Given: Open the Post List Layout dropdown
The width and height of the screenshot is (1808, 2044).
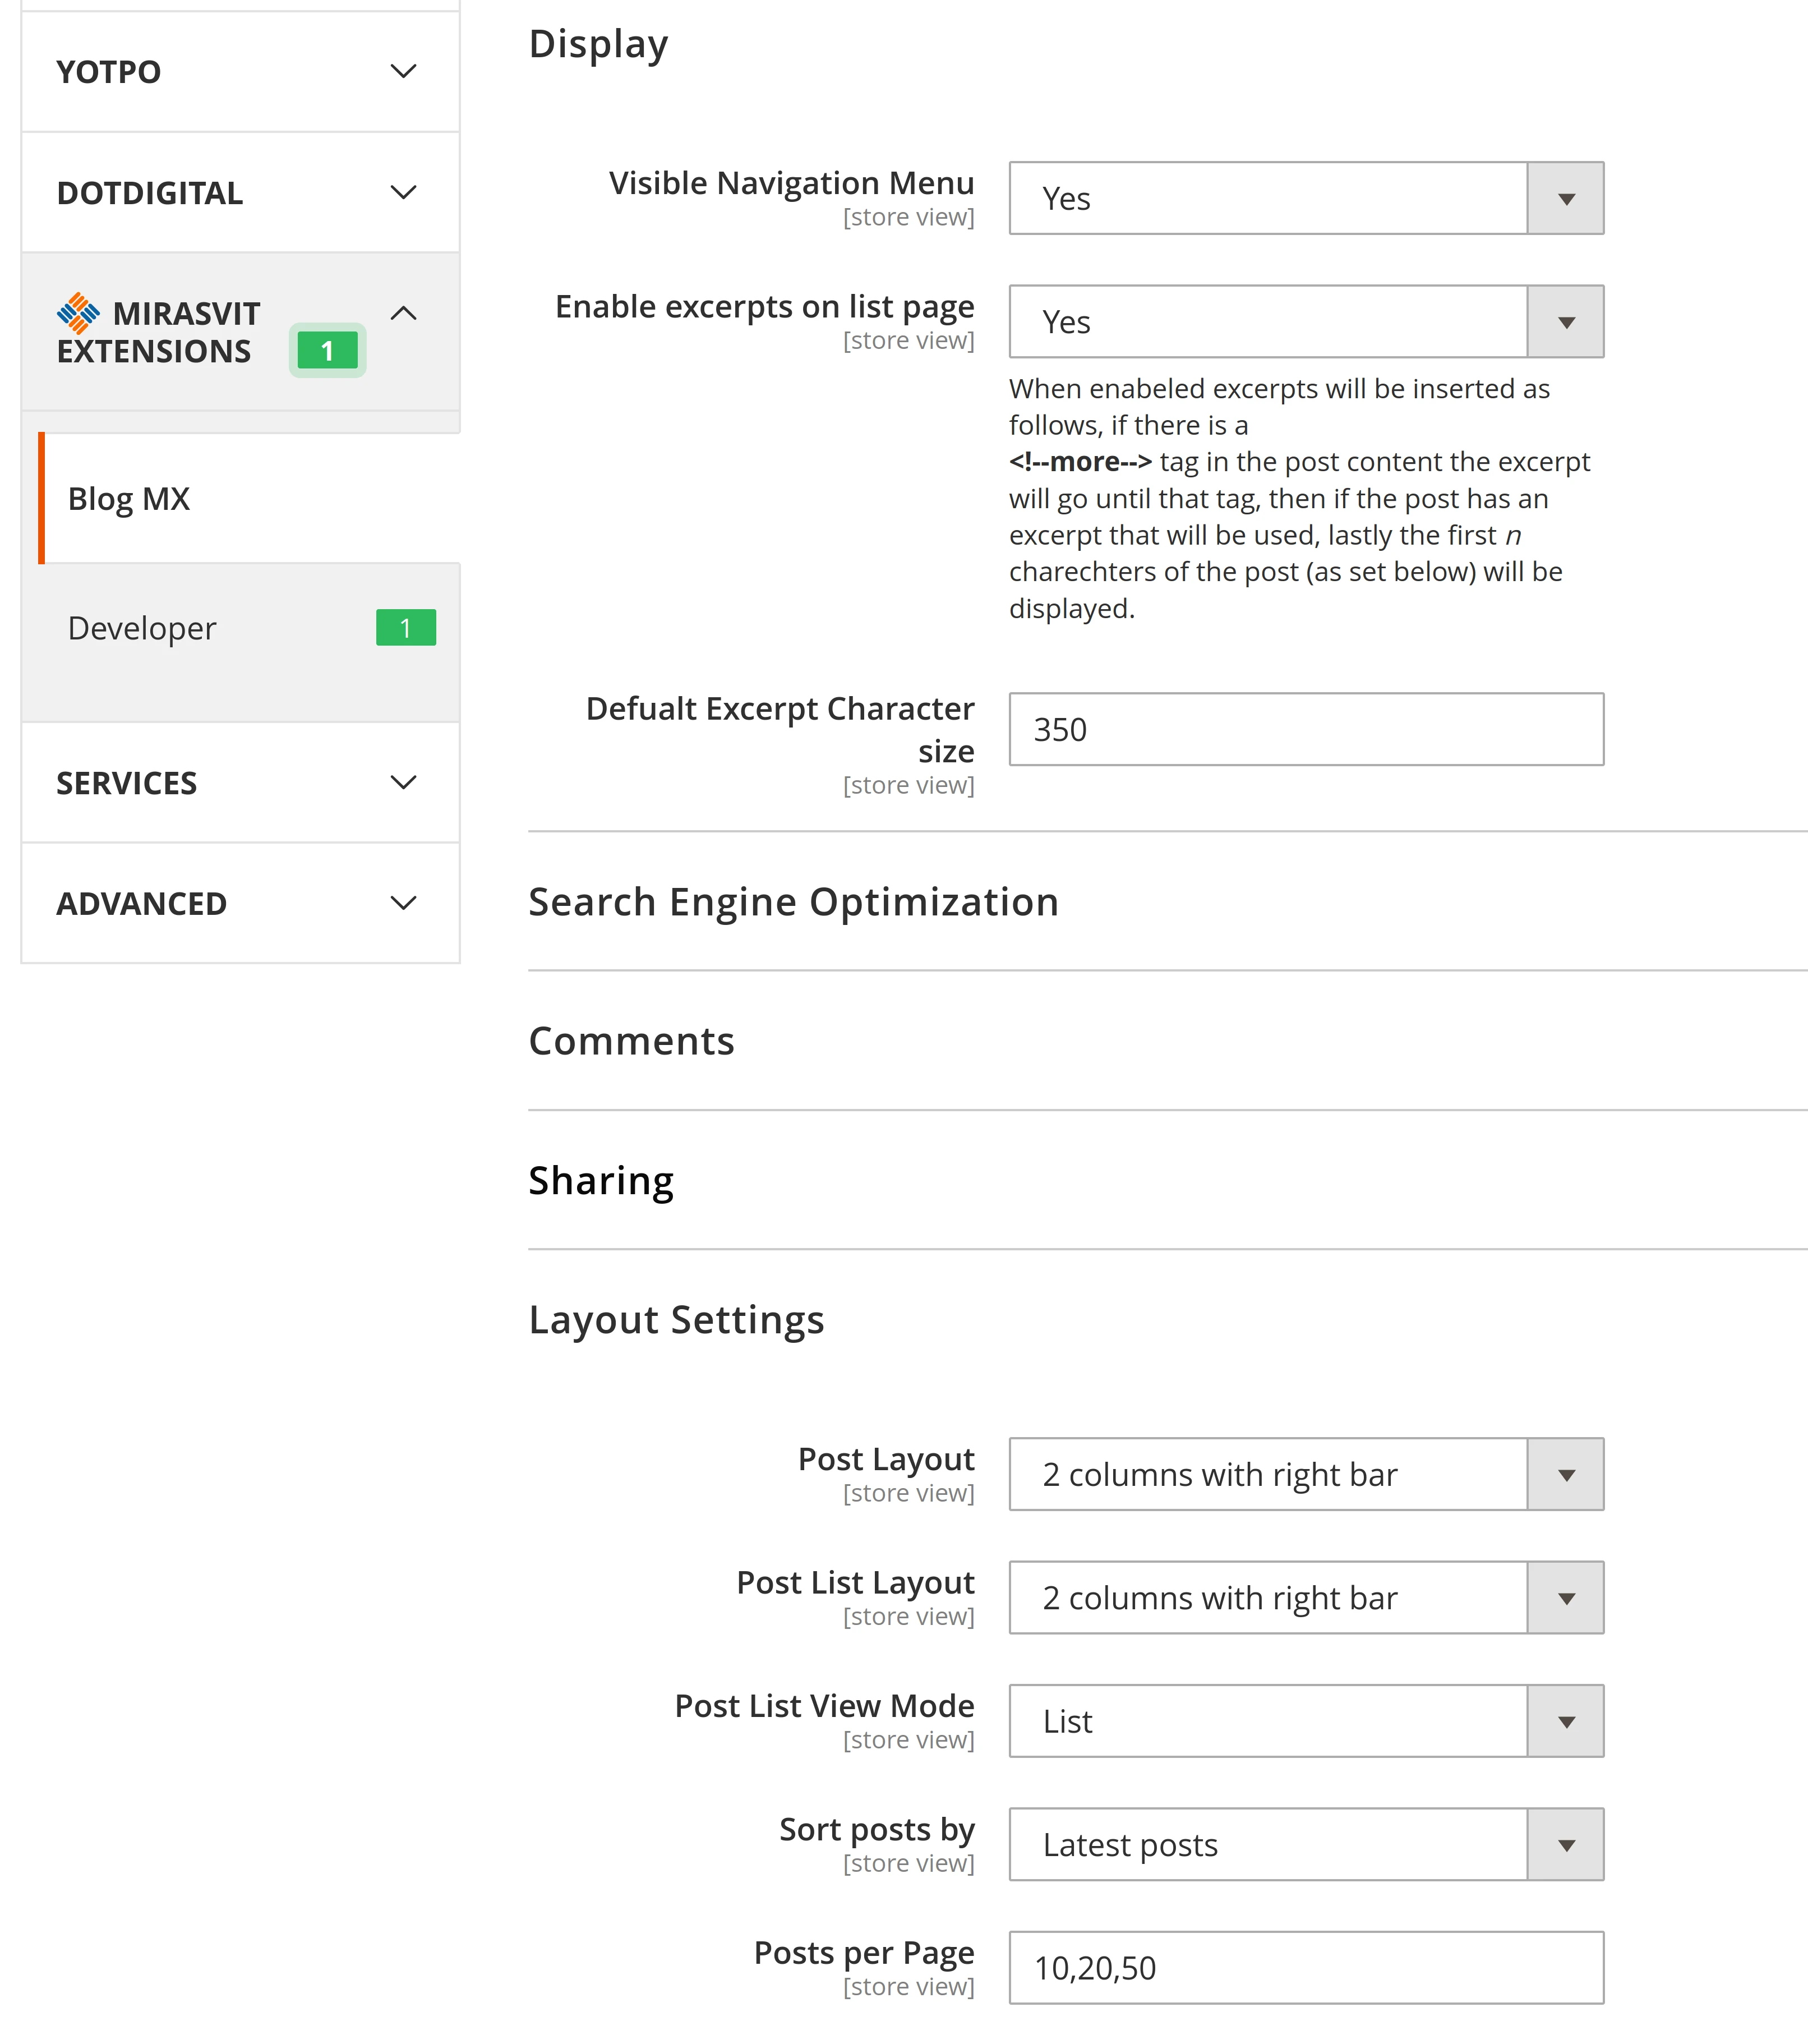Looking at the screenshot, I should [1306, 1598].
